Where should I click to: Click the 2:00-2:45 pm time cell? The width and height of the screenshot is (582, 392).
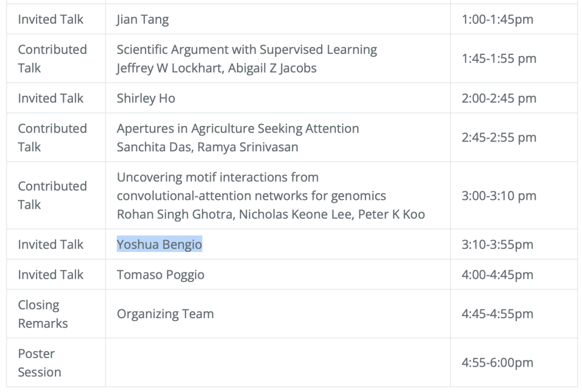click(499, 98)
